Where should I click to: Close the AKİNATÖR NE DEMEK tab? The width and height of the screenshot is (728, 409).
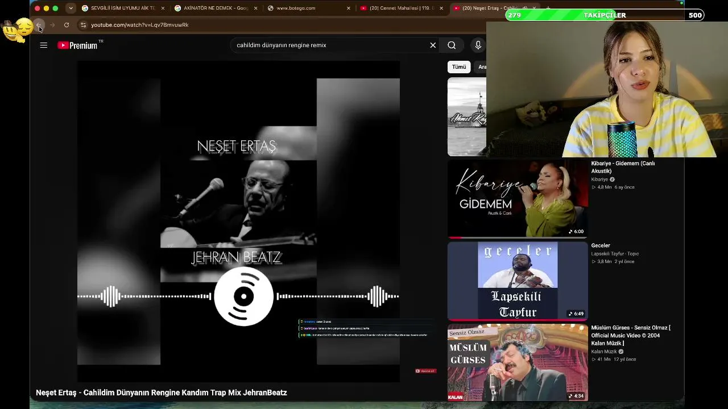(255, 9)
